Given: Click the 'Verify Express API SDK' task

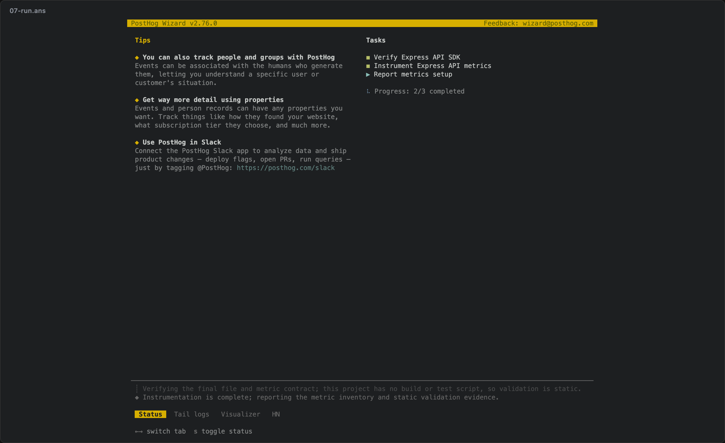Looking at the screenshot, I should pos(417,57).
